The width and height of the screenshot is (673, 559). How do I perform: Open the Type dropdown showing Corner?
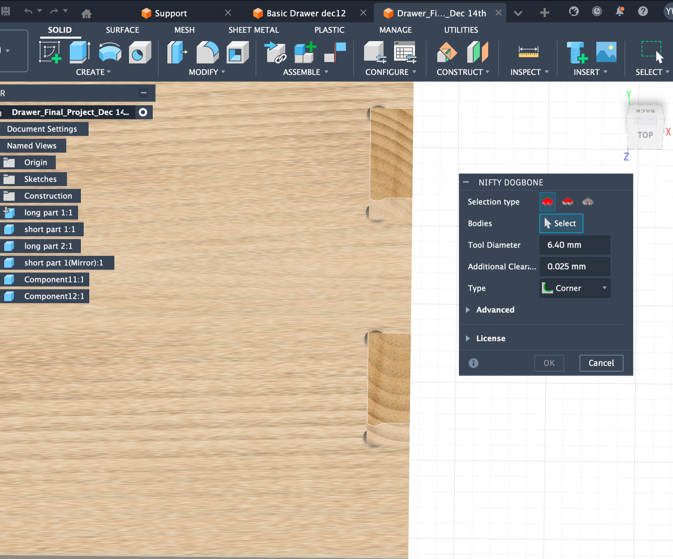click(x=575, y=288)
